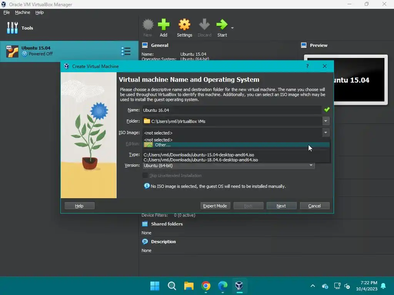Close the Create Virtual Machine dialog
Viewport: 394px width, 295px height.
pos(325,66)
